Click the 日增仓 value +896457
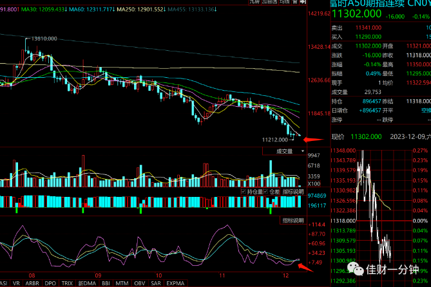The image size is (431, 287). click(x=370, y=111)
